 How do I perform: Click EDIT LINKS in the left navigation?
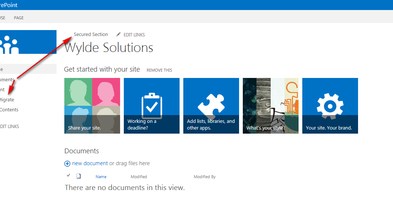coord(10,127)
